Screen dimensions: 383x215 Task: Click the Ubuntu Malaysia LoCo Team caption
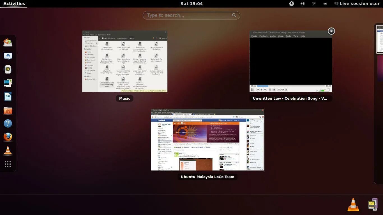point(207,177)
